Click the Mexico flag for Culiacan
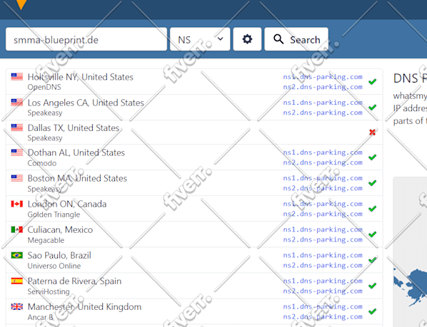 pyautogui.click(x=17, y=229)
